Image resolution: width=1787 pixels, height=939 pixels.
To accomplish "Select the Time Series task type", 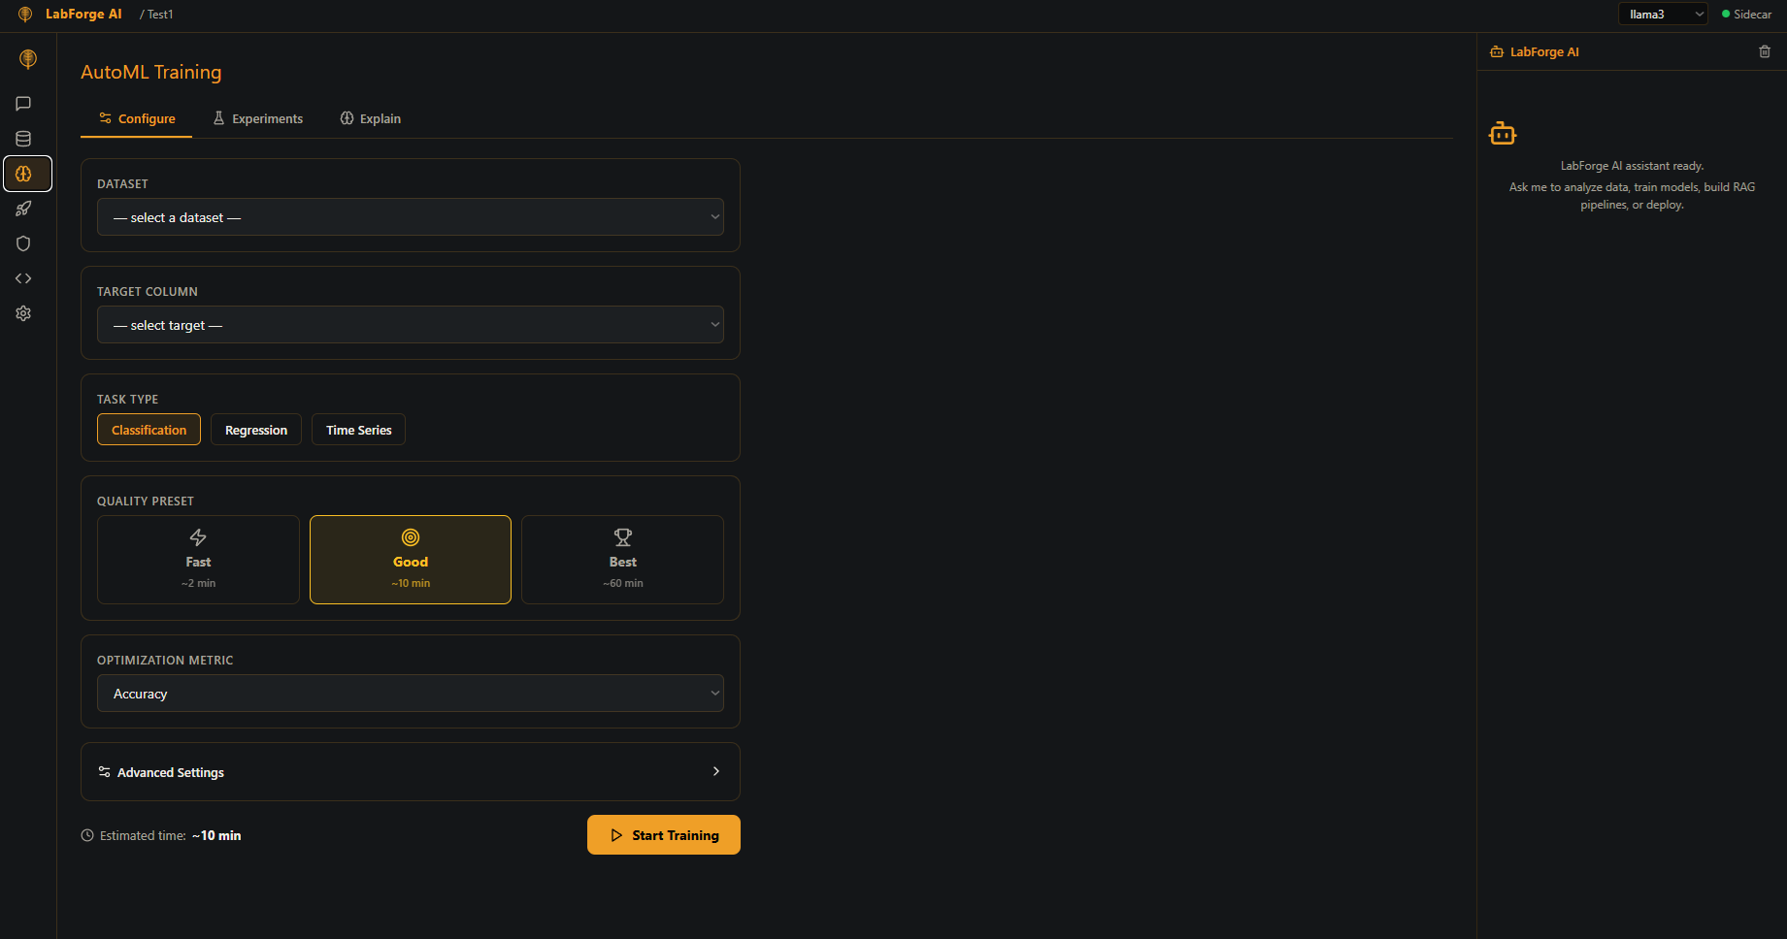I will pyautogui.click(x=357, y=429).
